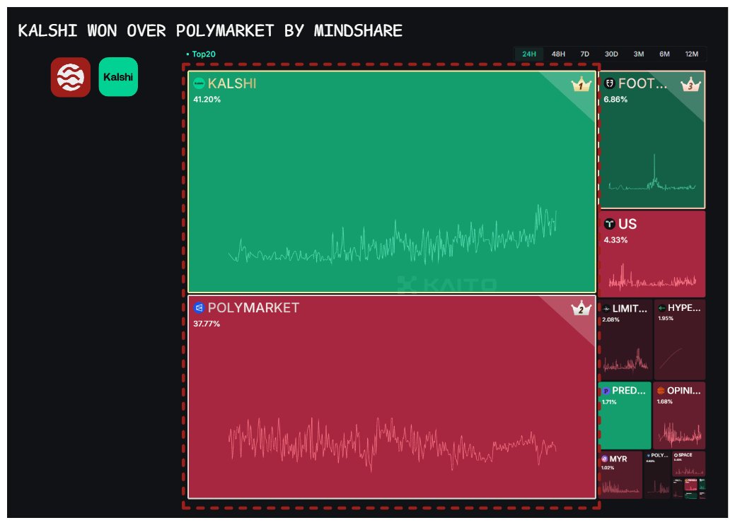This screenshot has width=735, height=525.
Task: Open the FOOT... project name
Action: (642, 83)
